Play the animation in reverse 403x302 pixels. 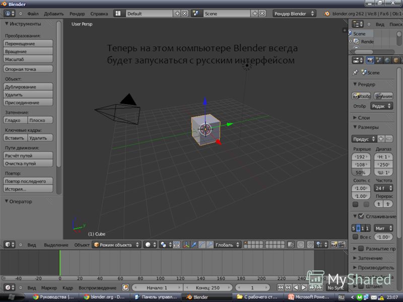point(296,287)
